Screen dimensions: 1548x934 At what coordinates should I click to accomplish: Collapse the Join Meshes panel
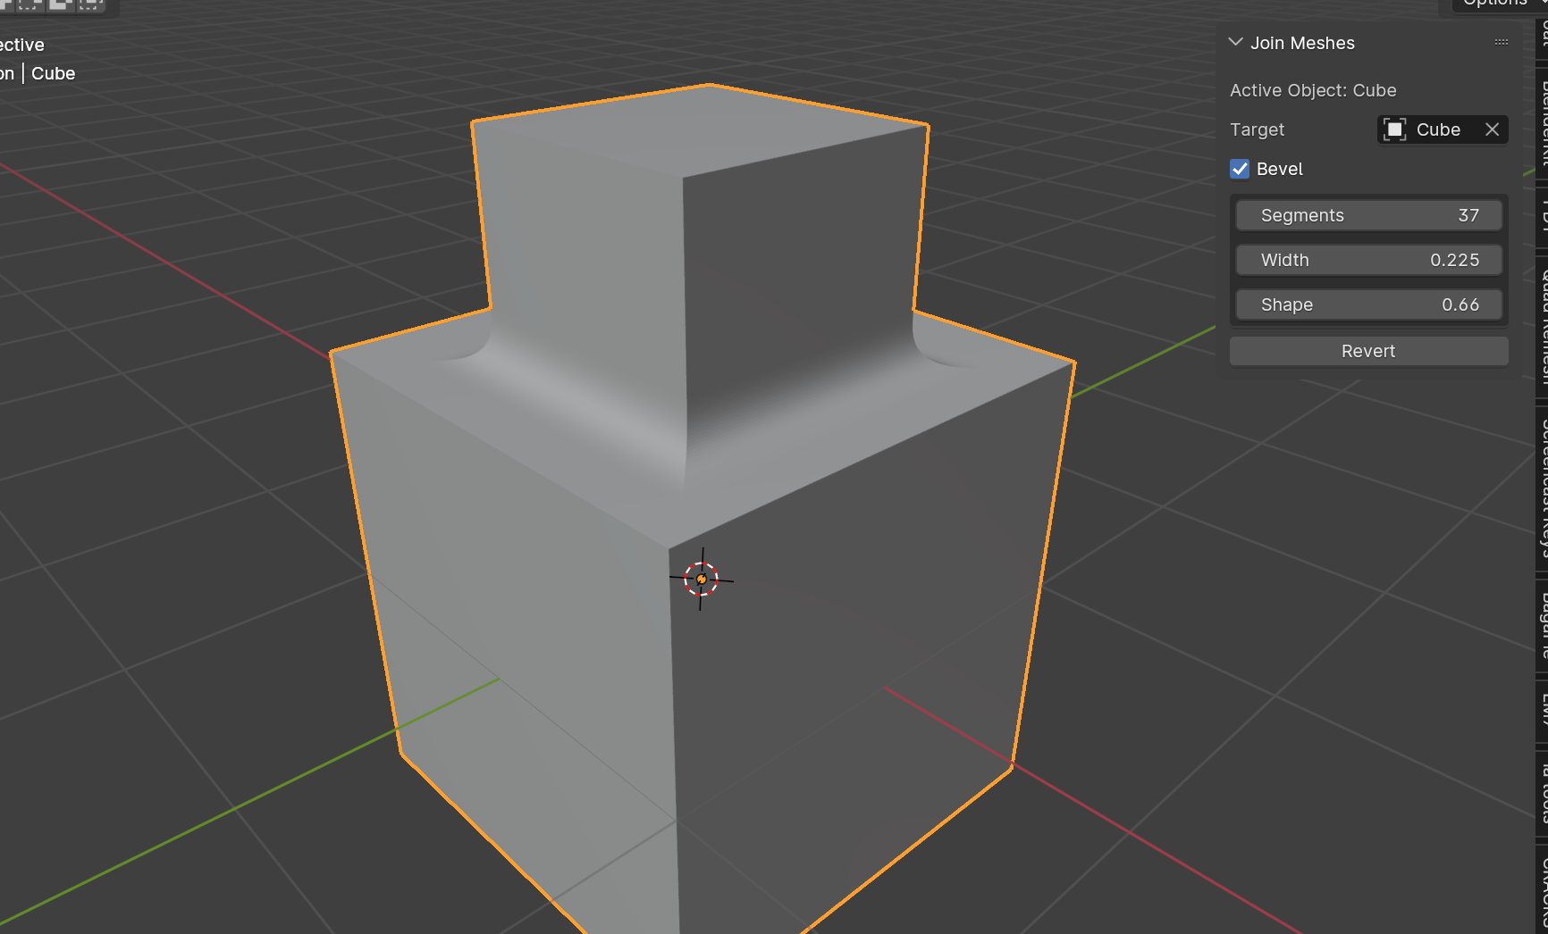[x=1235, y=42]
